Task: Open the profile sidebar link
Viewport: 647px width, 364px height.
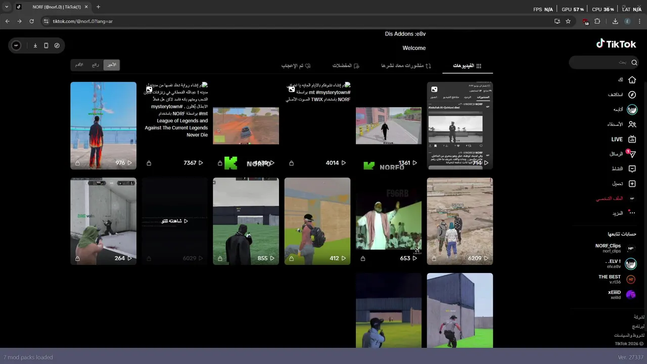Action: pos(616,199)
